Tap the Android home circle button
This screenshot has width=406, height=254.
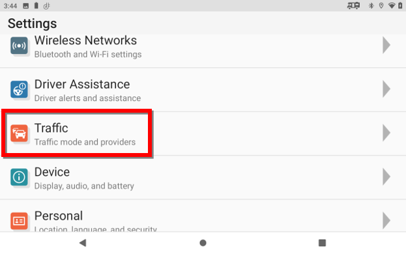(203, 243)
